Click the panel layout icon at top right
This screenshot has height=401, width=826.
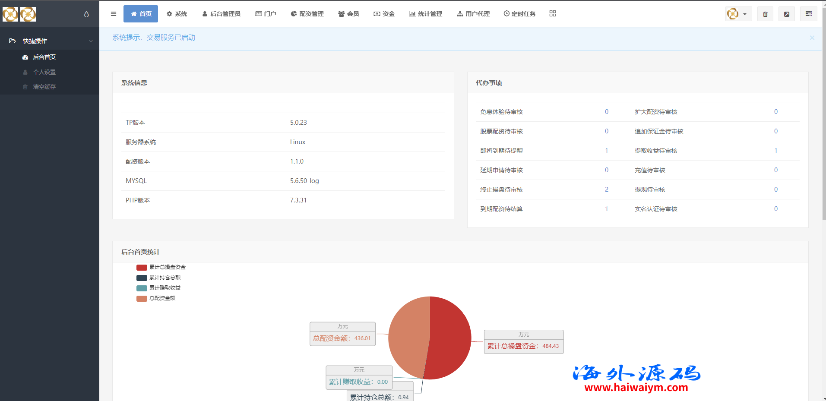click(x=808, y=14)
